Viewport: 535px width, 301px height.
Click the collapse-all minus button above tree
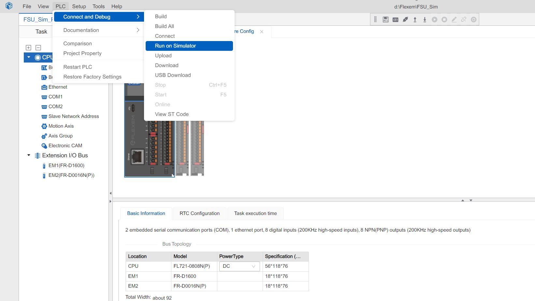pyautogui.click(x=38, y=48)
